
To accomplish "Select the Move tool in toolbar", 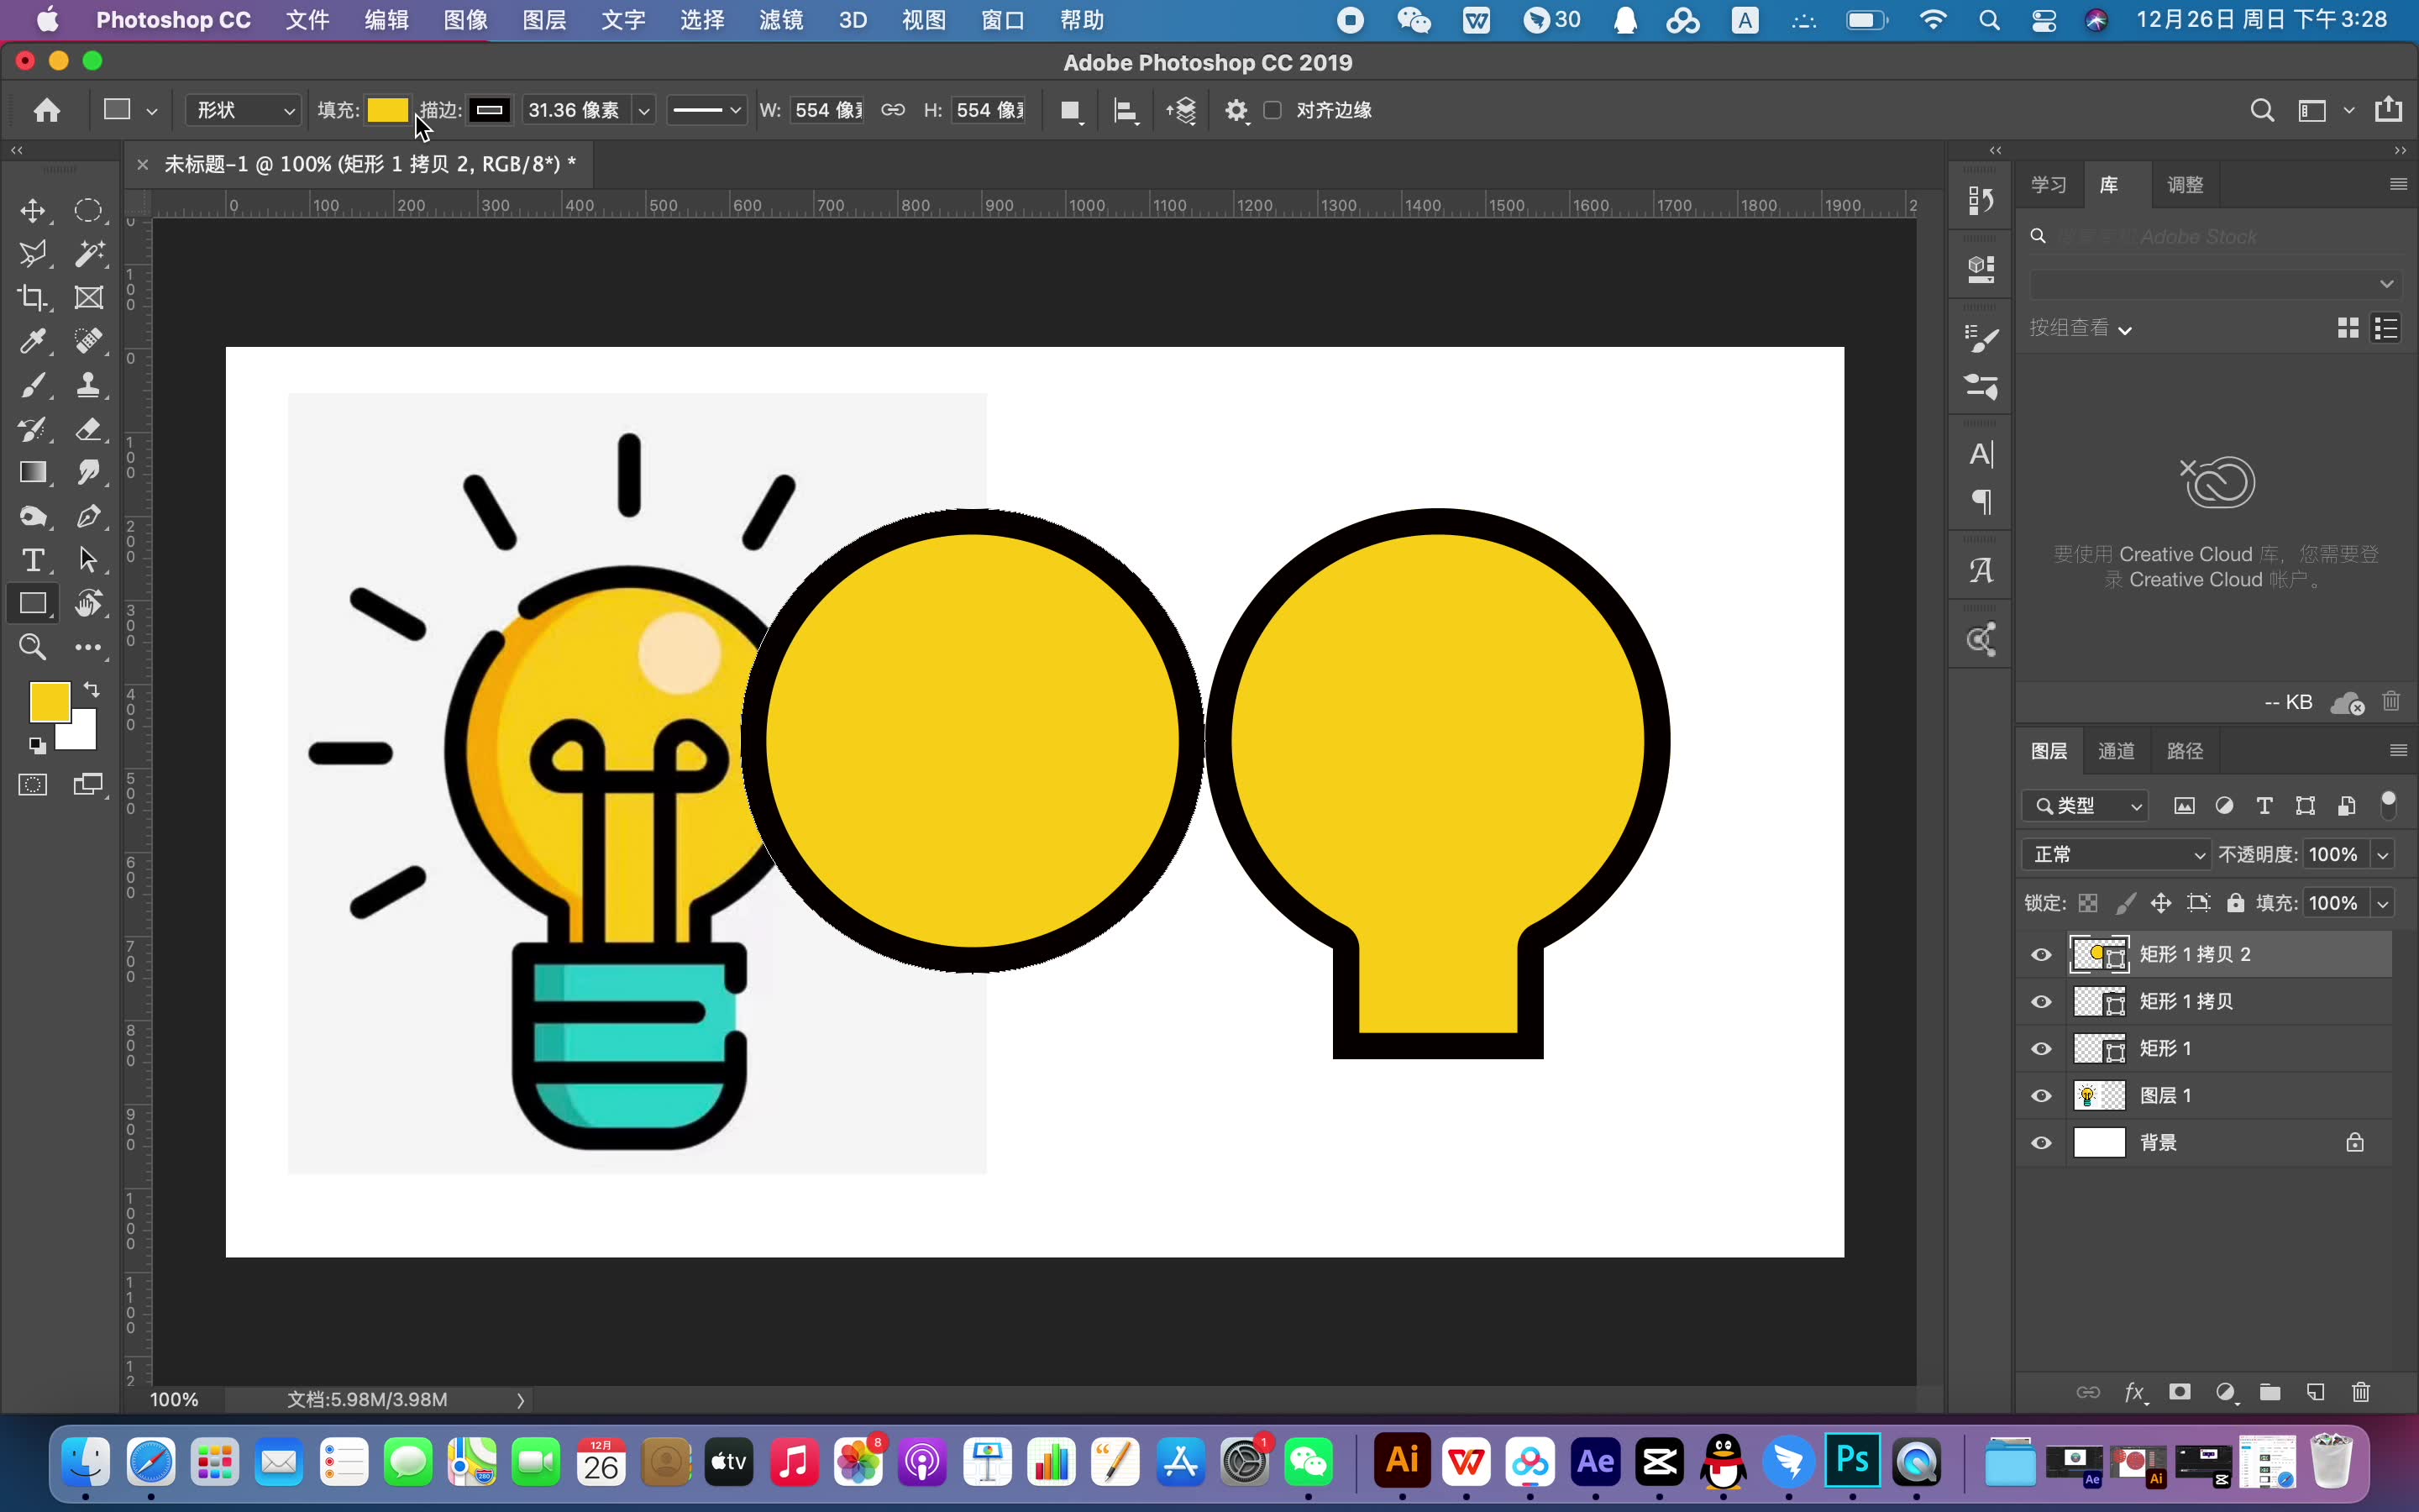I will click(33, 207).
